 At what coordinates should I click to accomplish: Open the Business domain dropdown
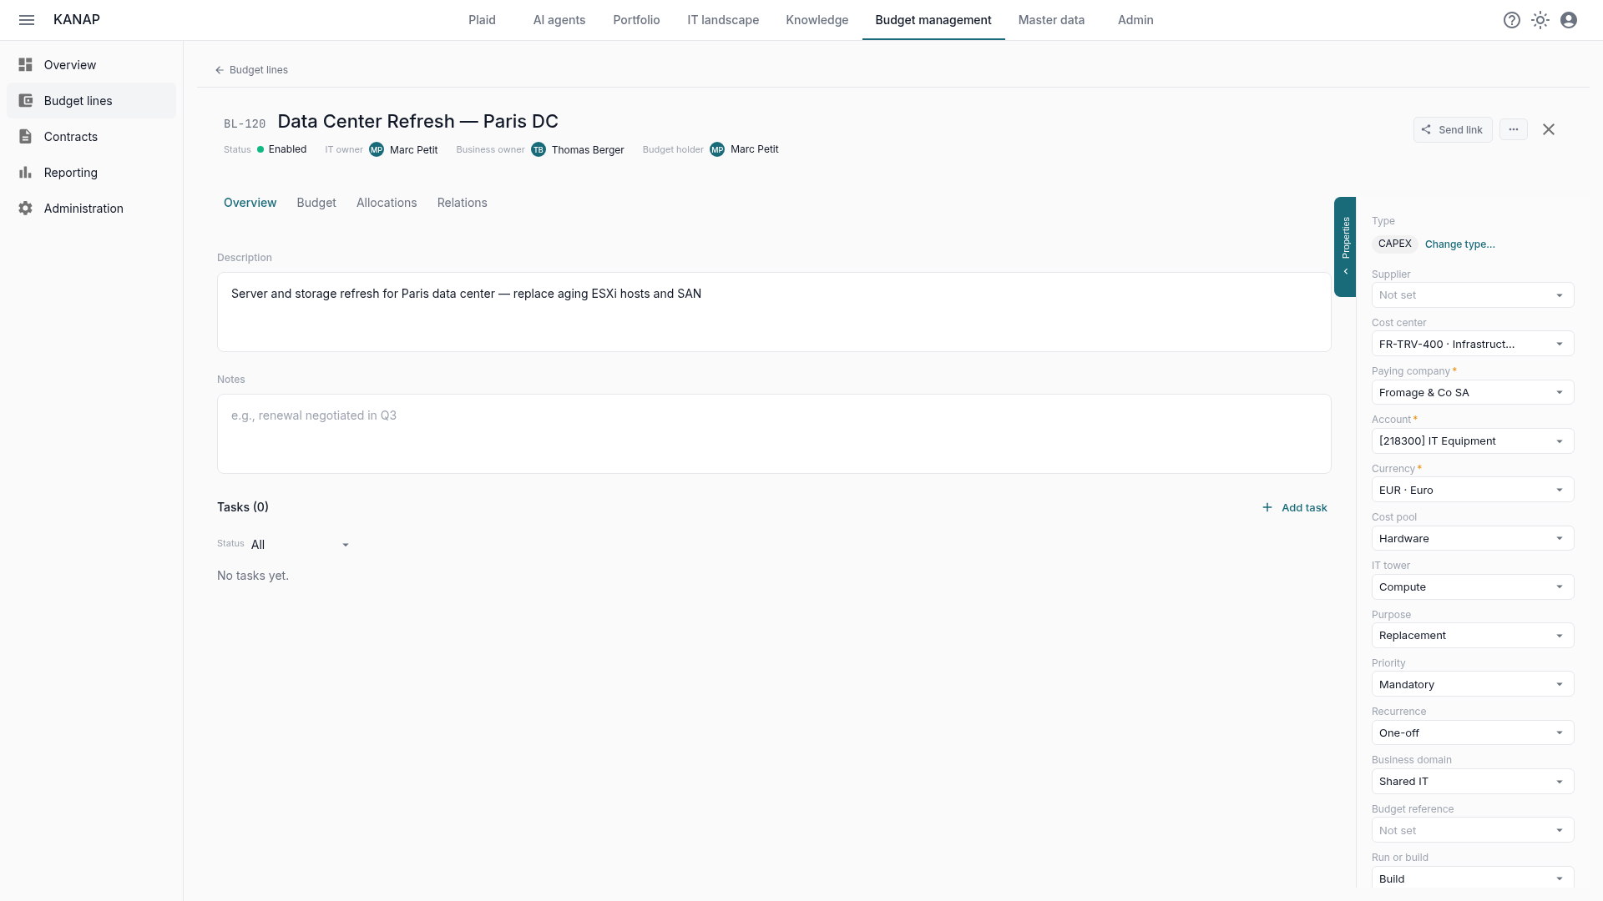(x=1473, y=782)
